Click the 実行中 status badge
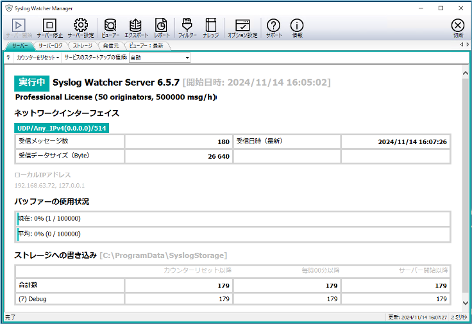The height and width of the screenshot is (324, 472). coord(31,83)
